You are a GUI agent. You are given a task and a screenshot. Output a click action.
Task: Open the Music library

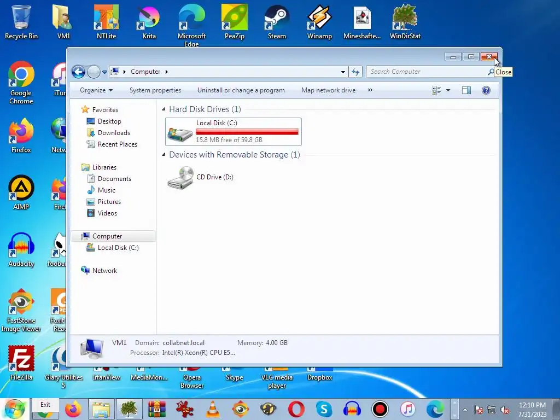click(107, 190)
